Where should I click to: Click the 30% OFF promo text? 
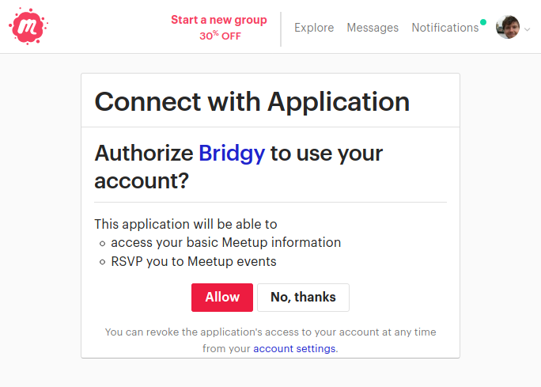(x=220, y=36)
